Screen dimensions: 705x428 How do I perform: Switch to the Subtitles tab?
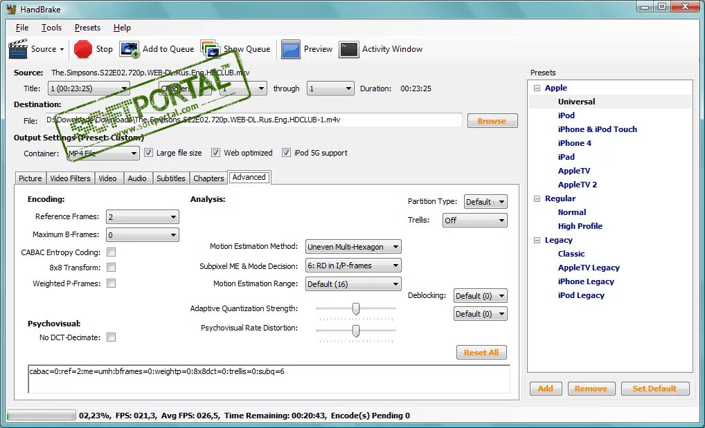[x=171, y=178]
